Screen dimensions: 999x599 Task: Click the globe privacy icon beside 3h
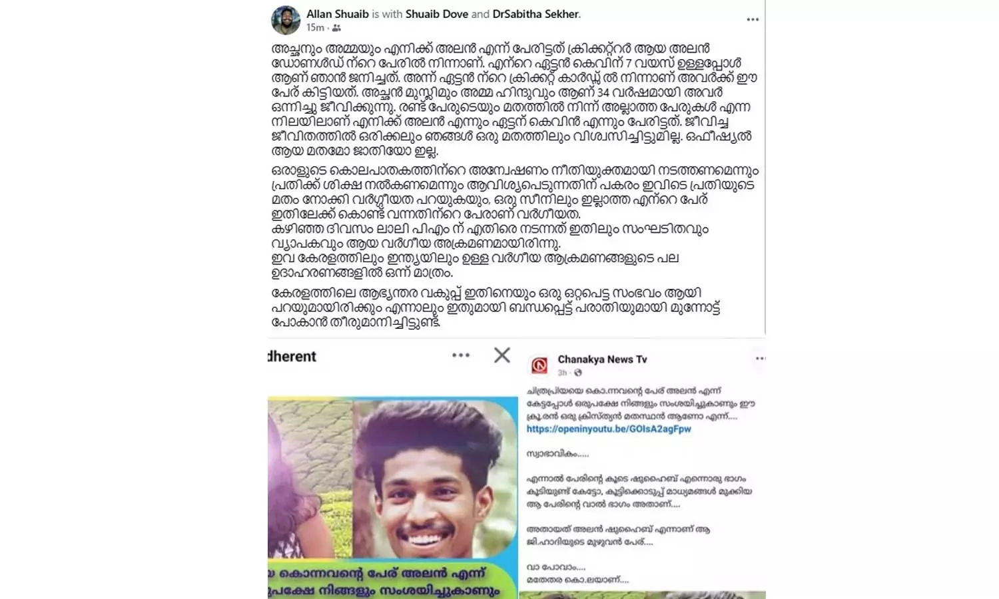(x=577, y=373)
